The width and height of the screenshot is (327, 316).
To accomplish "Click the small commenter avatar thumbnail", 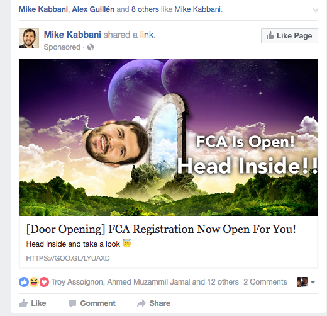I will [302, 282].
